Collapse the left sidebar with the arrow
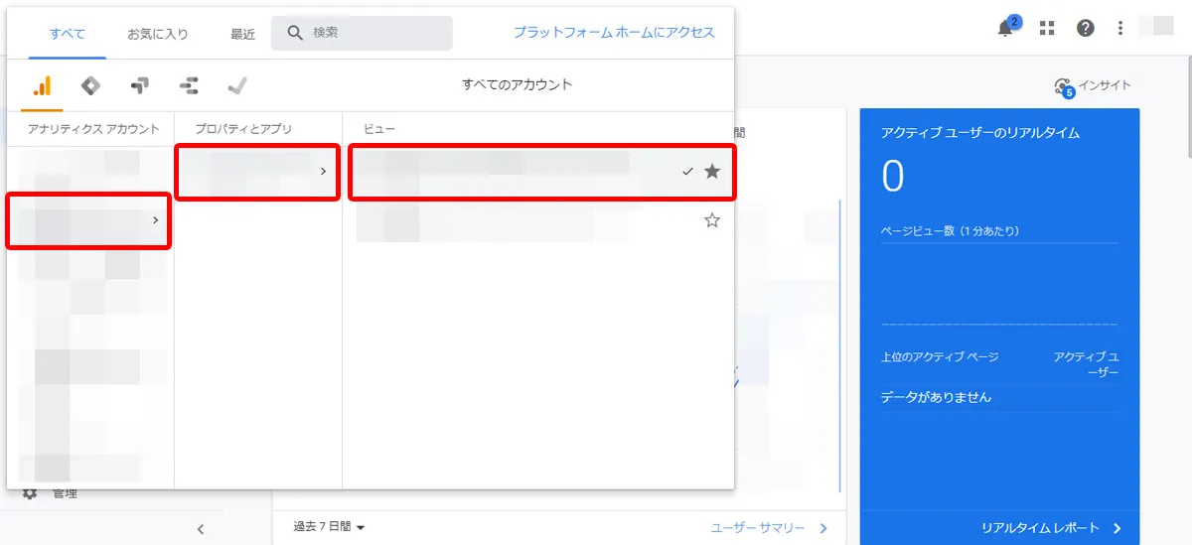 200,529
